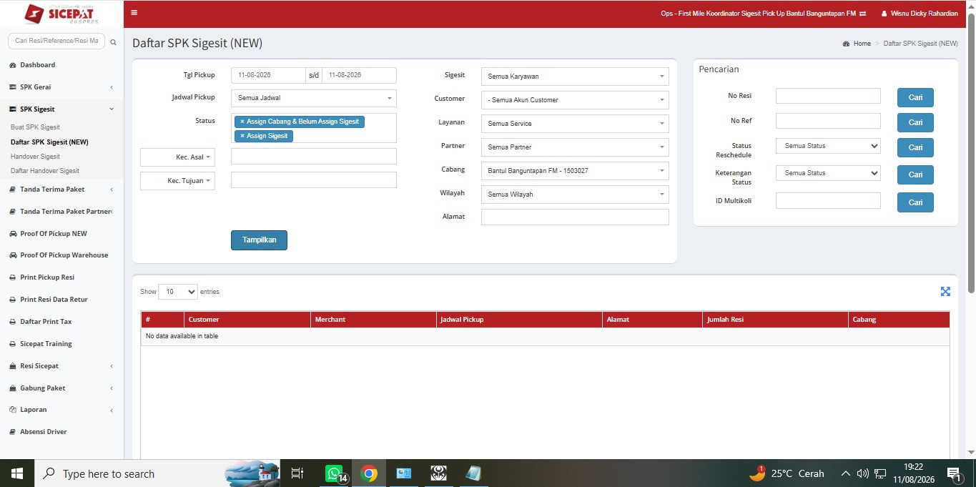Viewport: 976px width, 487px height.
Task: Expand Tanda Terima Paket Partner menu
Action: click(x=62, y=212)
